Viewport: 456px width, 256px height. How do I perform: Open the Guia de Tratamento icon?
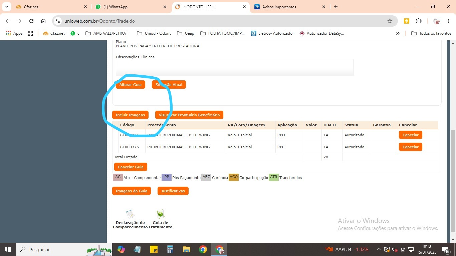tap(161, 214)
